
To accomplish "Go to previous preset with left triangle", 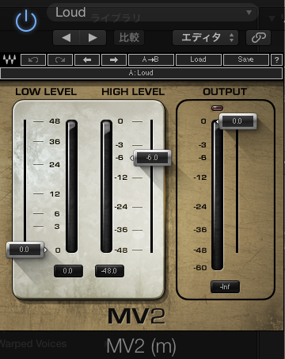I will point(66,37).
